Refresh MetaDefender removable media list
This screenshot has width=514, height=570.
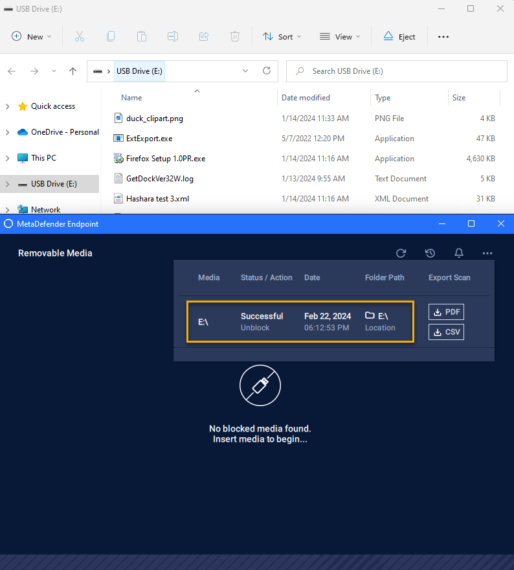(x=401, y=253)
